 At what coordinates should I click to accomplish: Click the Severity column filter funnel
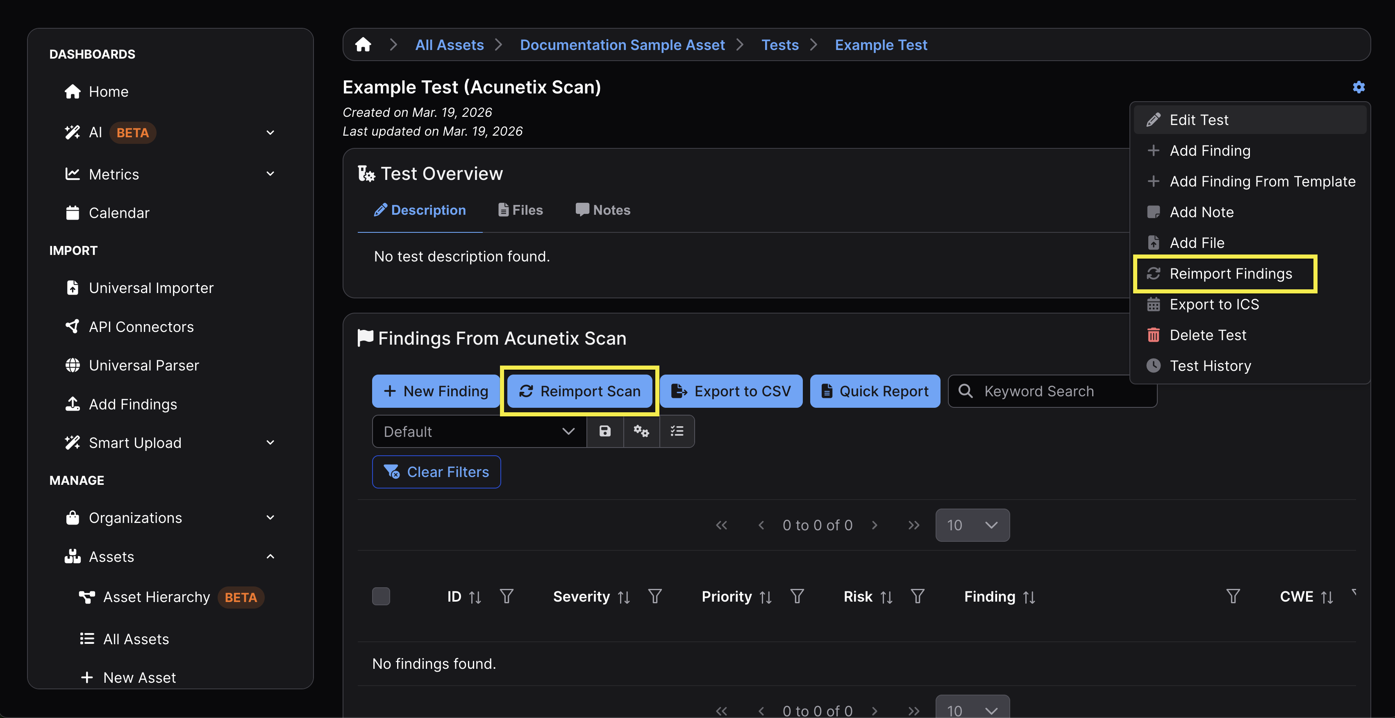pos(655,596)
